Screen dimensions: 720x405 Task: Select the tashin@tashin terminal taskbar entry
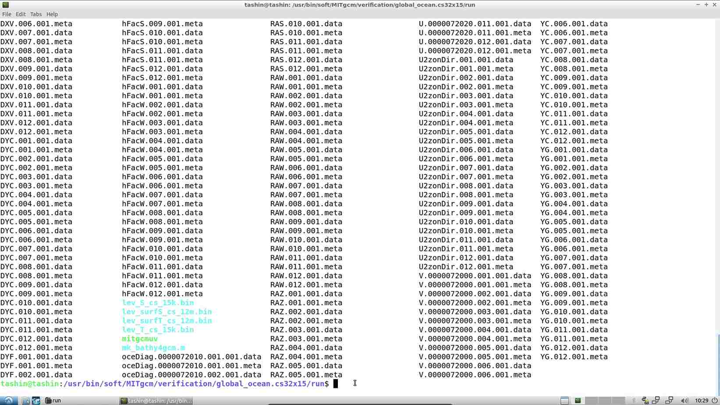click(156, 400)
